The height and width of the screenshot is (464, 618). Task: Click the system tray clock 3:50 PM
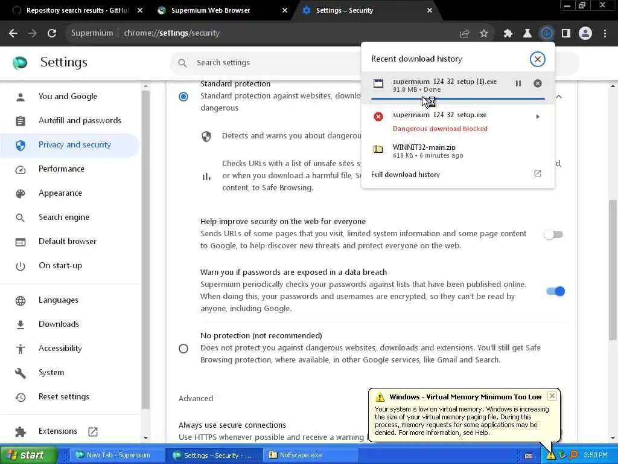click(x=596, y=456)
